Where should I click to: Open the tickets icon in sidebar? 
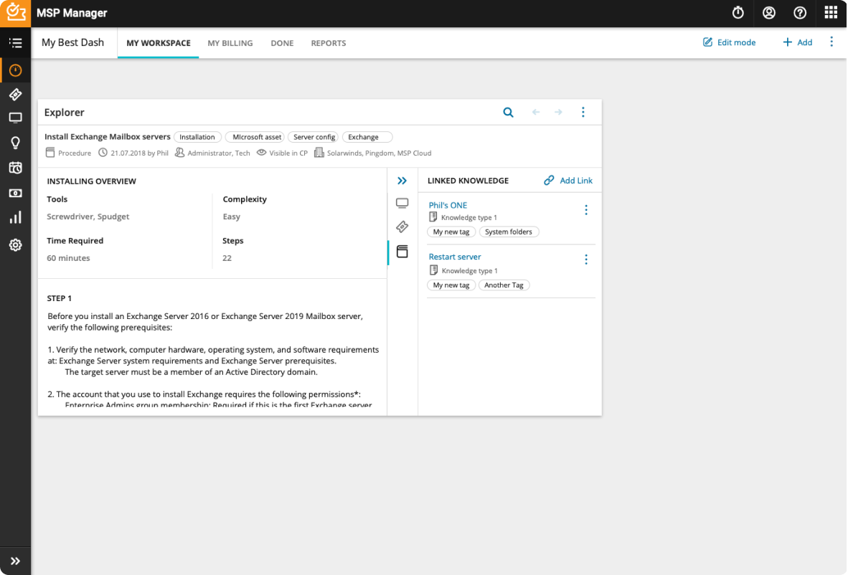click(15, 95)
